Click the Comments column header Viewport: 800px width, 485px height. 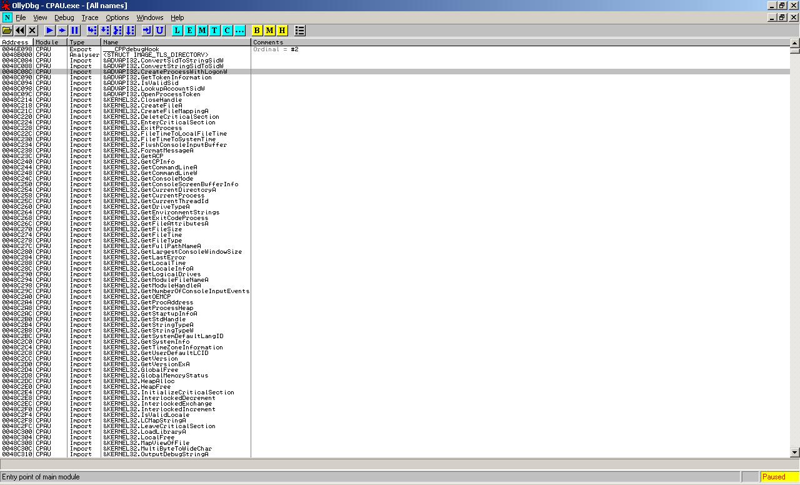coord(521,42)
